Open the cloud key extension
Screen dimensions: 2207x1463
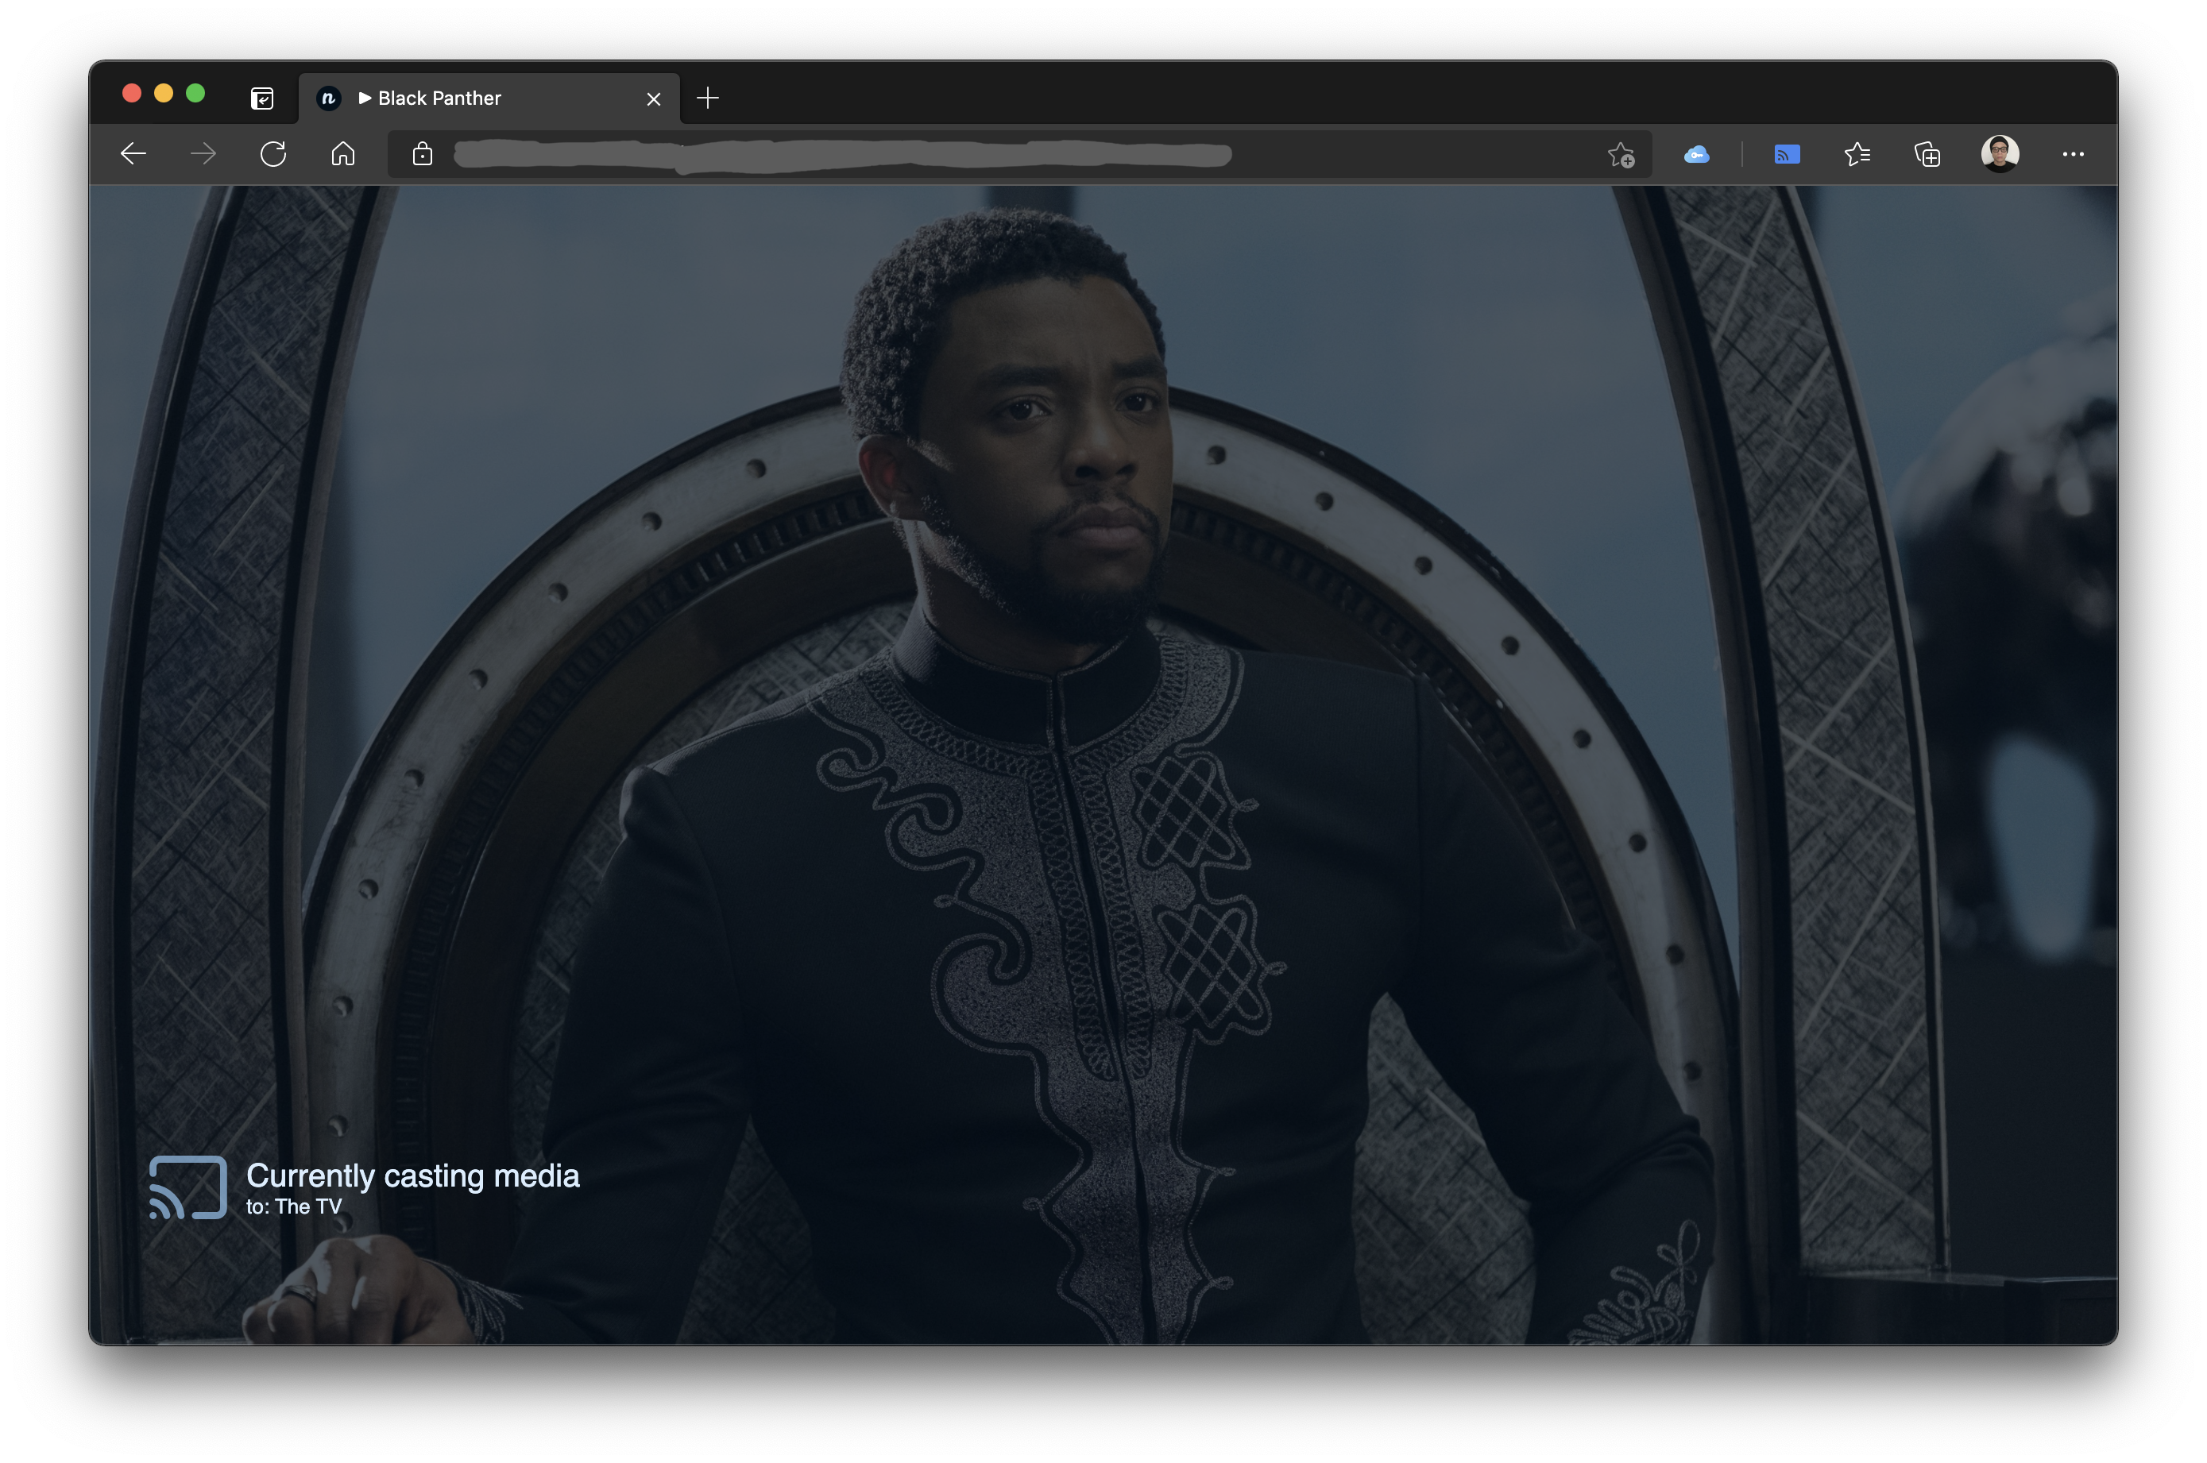tap(1696, 155)
